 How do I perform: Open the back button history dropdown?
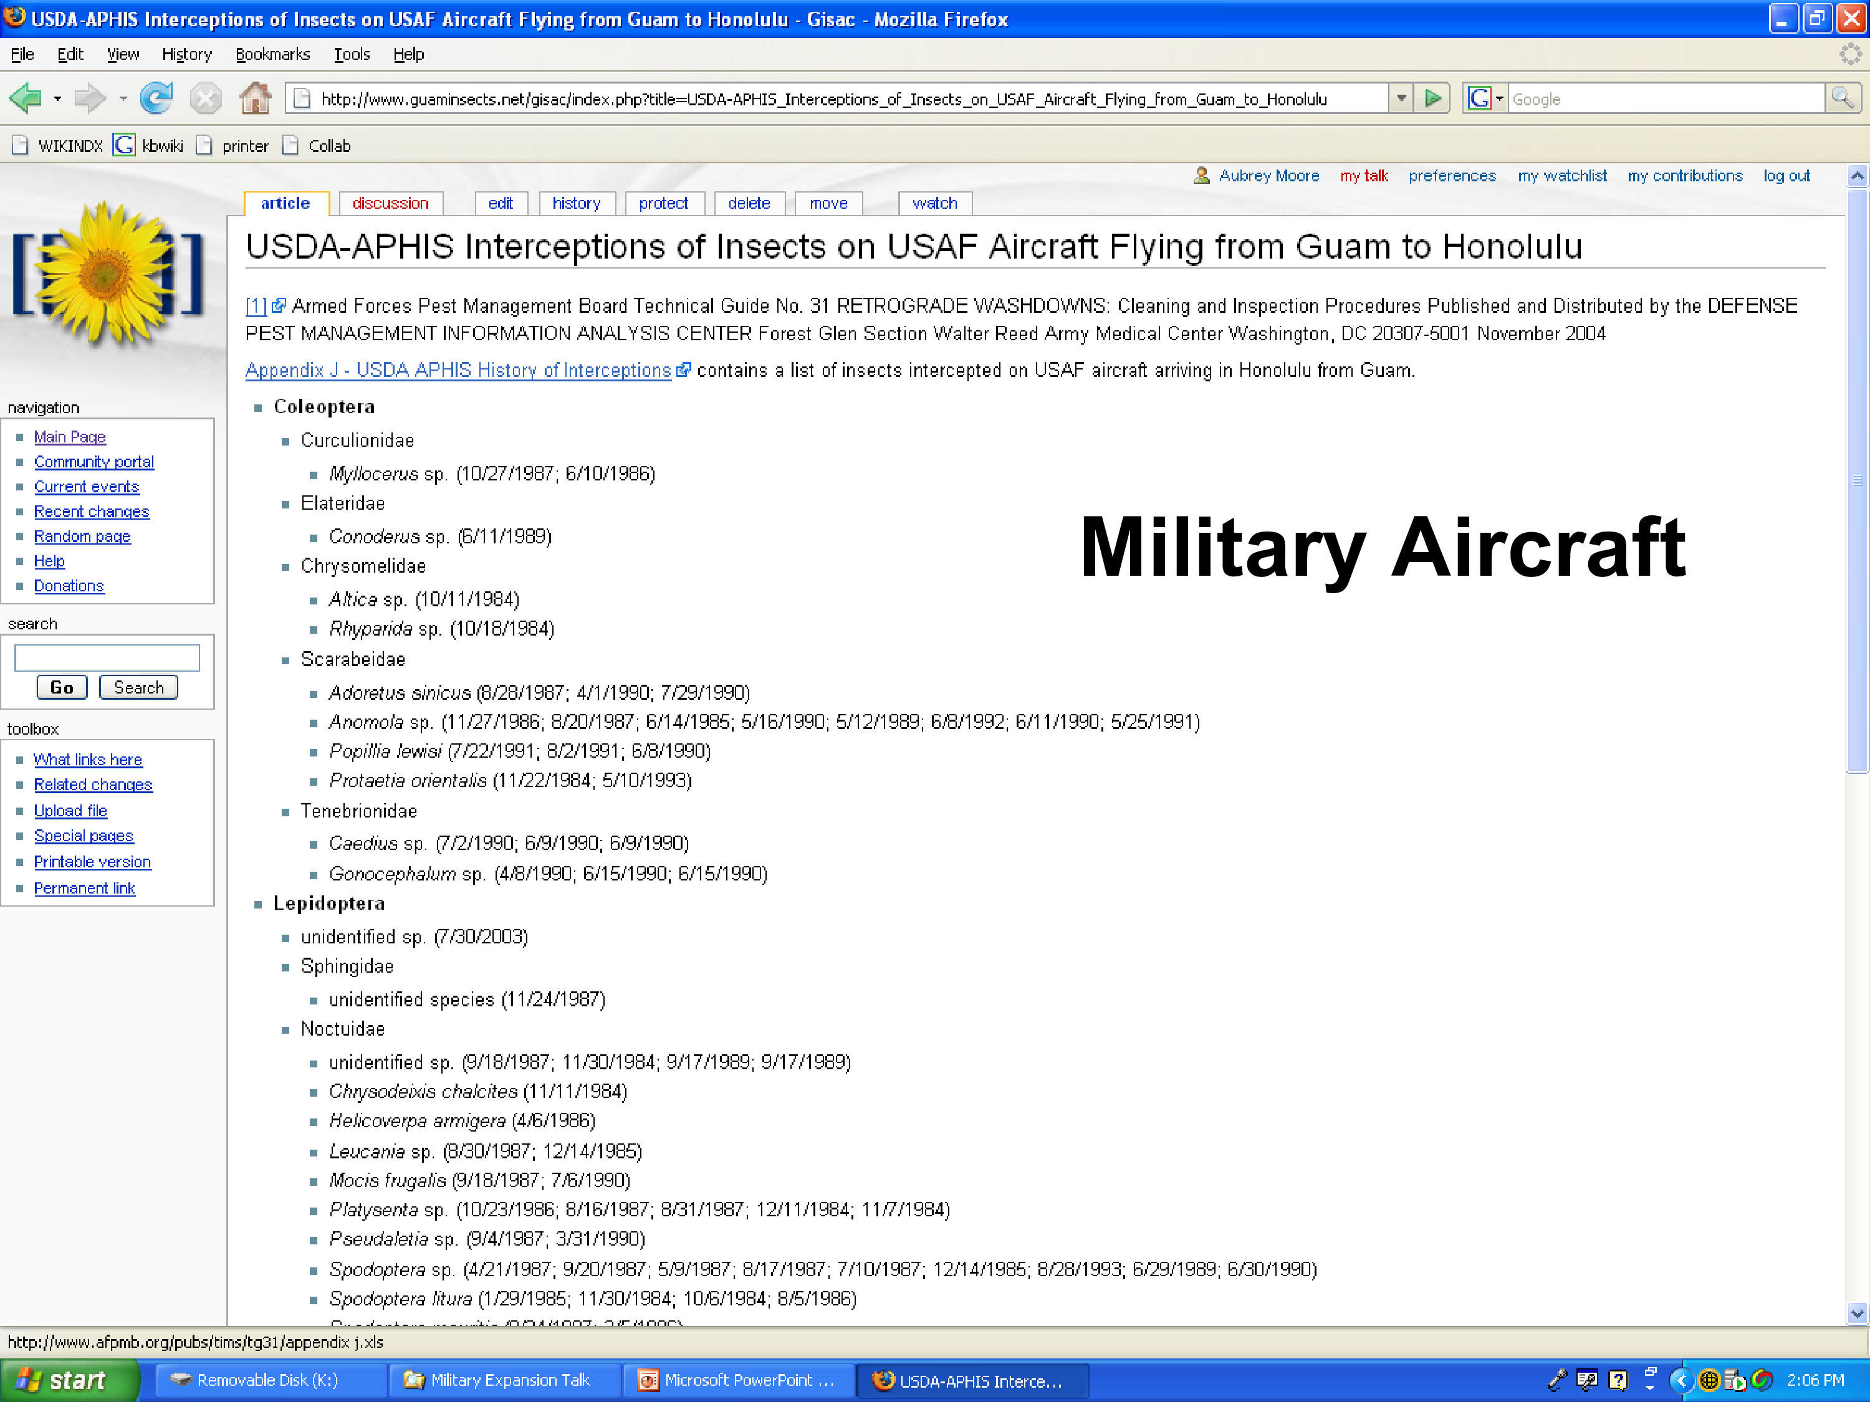coord(57,99)
